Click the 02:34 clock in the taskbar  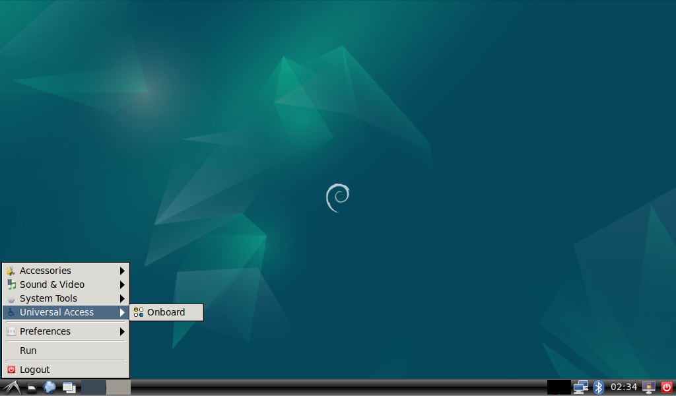coord(624,387)
